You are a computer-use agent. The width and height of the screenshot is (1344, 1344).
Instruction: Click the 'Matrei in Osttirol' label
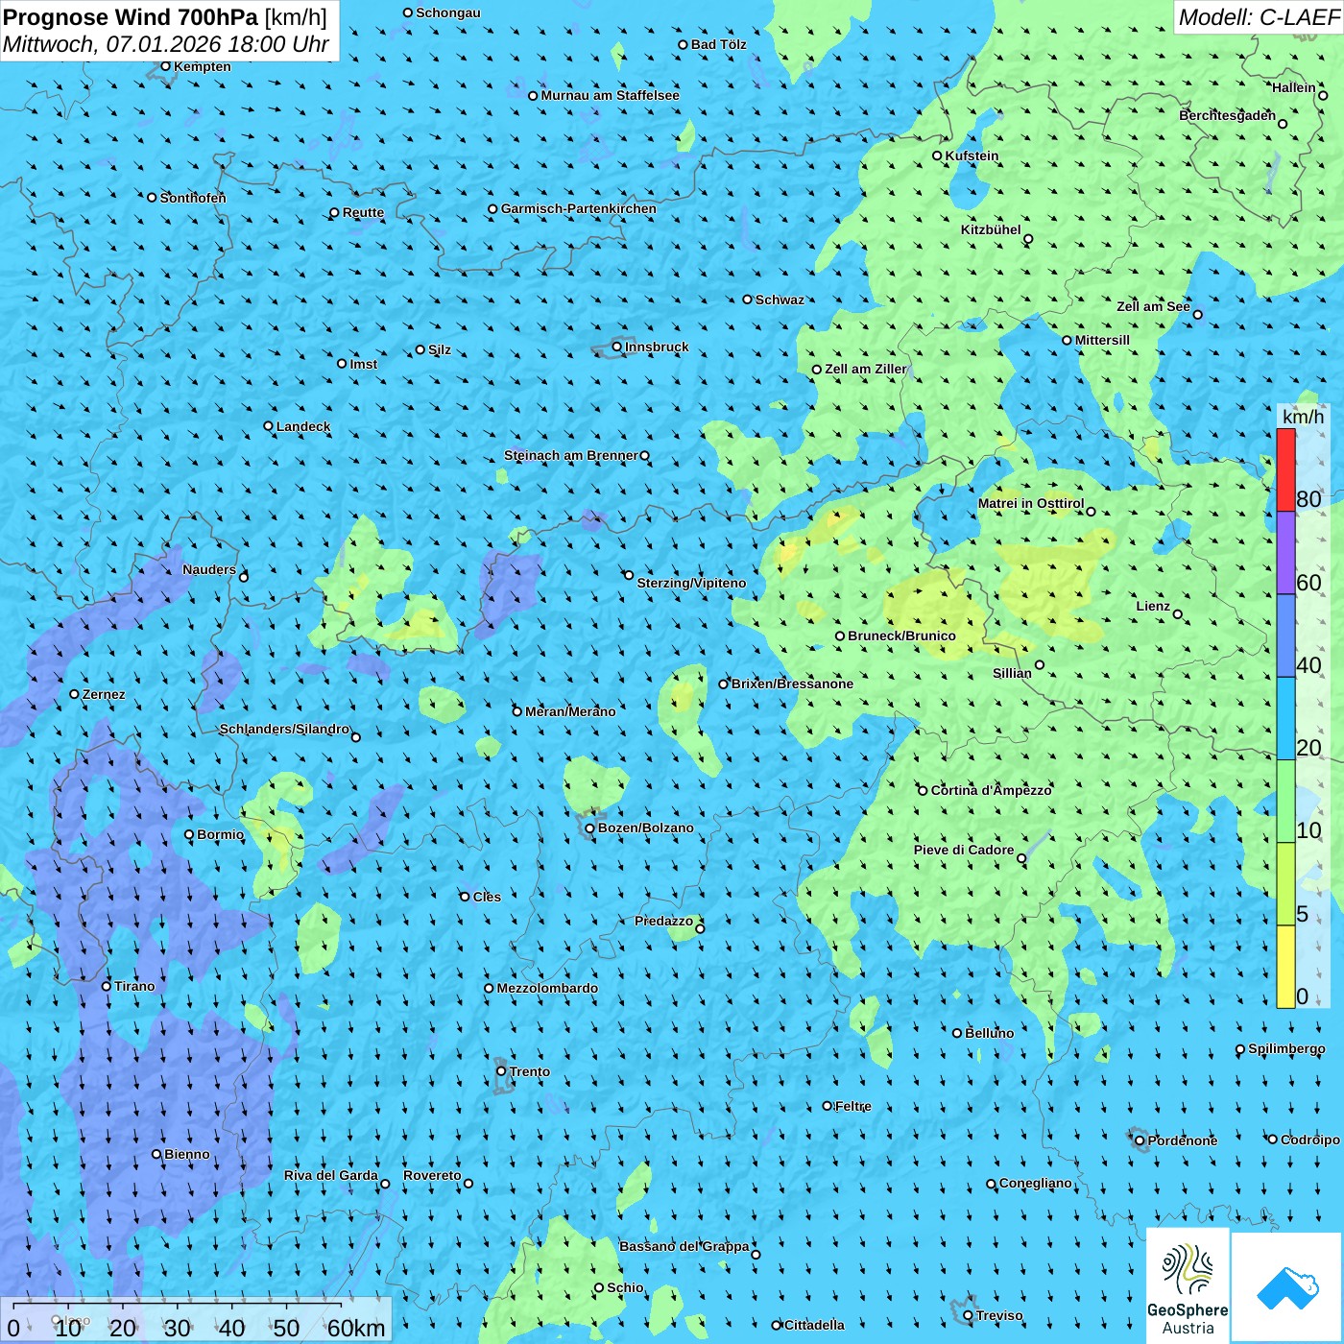tap(1031, 503)
